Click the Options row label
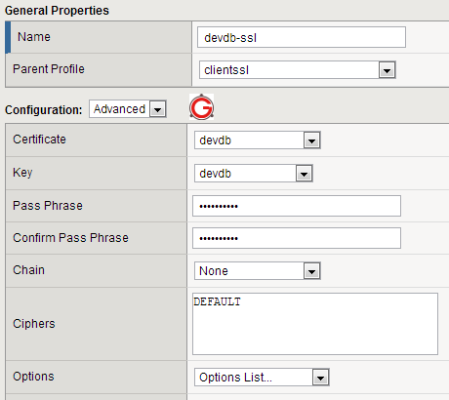Image resolution: width=449 pixels, height=400 pixels. click(33, 377)
